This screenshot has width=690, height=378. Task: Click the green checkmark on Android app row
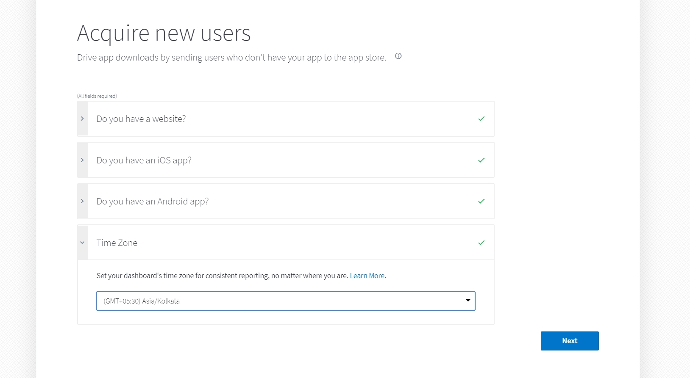tap(481, 201)
